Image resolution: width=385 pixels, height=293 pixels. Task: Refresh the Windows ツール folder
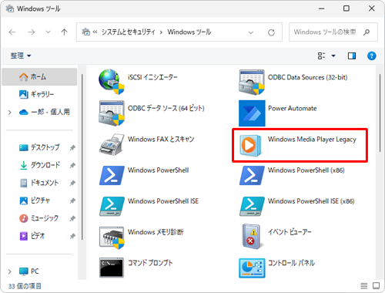[271, 32]
